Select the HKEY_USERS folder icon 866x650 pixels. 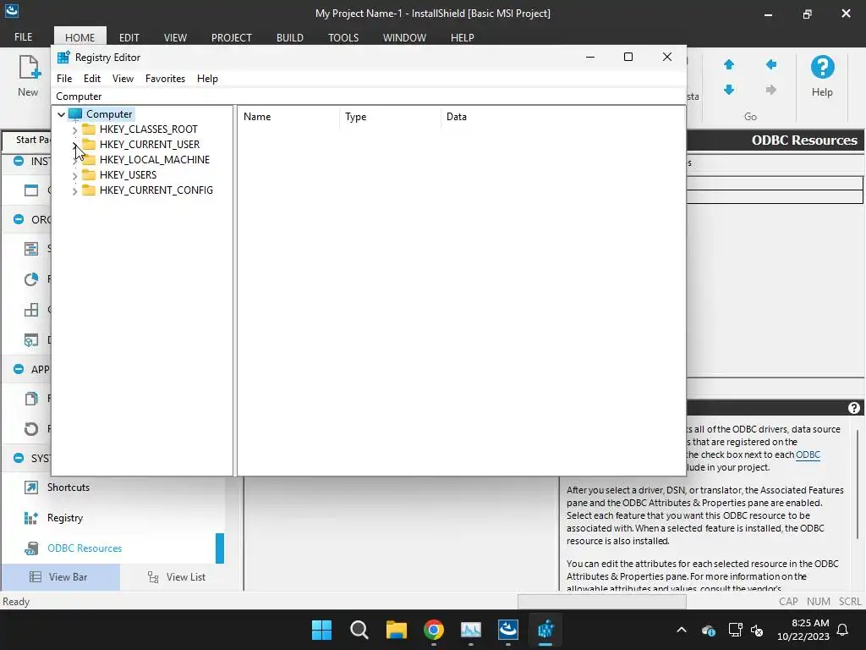(88, 175)
